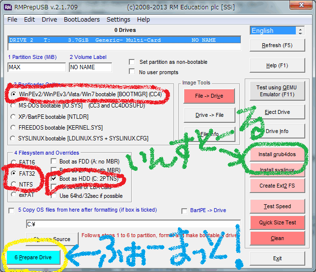Click Create Ext2 FS button

coord(277,186)
